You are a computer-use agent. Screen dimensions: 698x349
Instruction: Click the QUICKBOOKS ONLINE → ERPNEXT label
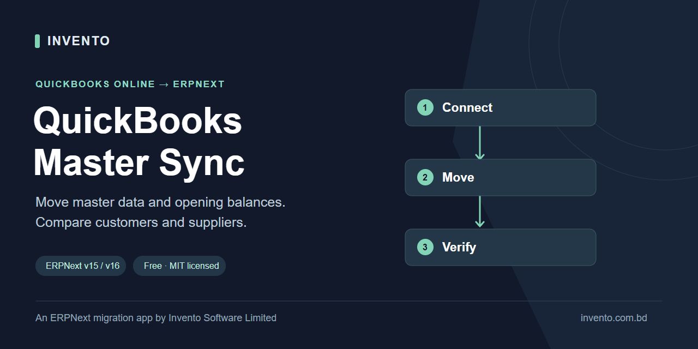pos(130,84)
